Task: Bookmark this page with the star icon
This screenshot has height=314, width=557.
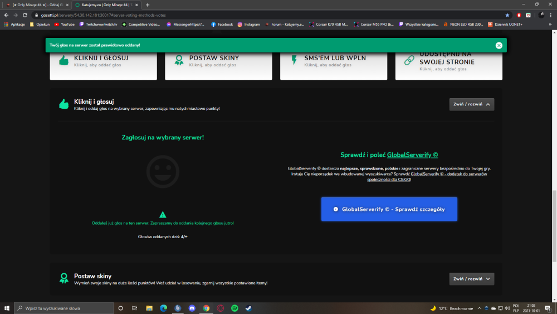Action: (x=507, y=15)
